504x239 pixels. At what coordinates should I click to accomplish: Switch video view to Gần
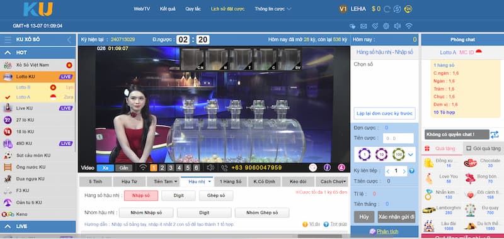(123, 168)
